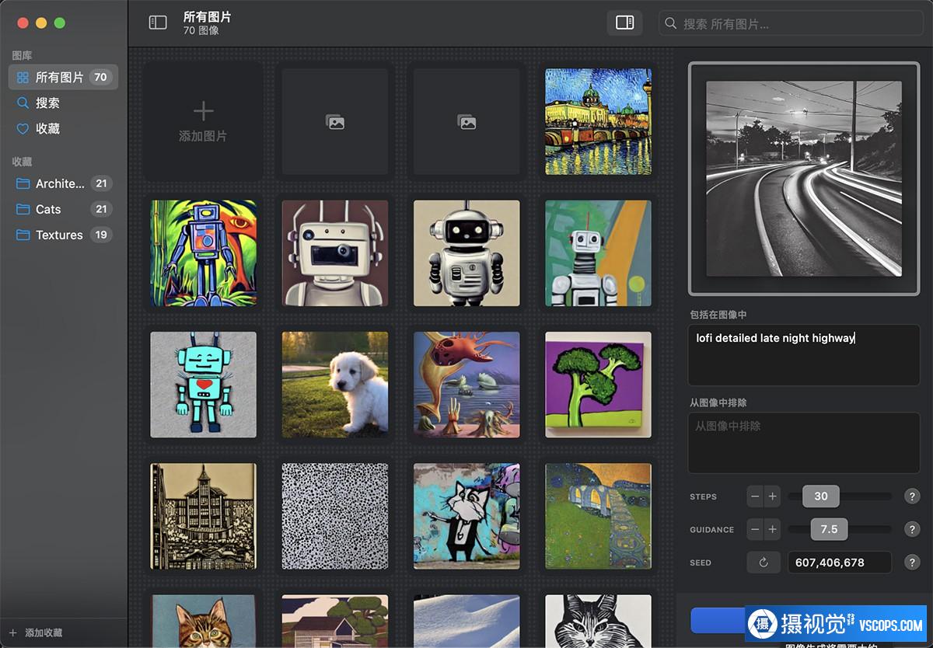933x648 pixels.
Task: Randomize seed with the refresh icon
Action: click(x=763, y=563)
